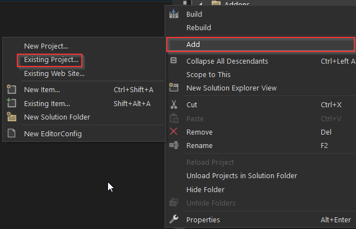
Task: Select Scope to This
Action: [208, 74]
